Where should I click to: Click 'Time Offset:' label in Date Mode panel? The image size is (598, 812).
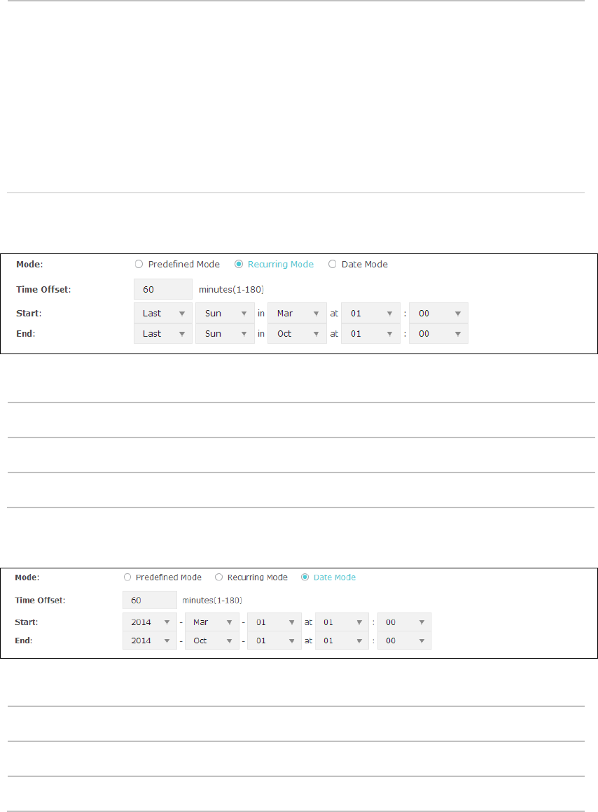40,600
